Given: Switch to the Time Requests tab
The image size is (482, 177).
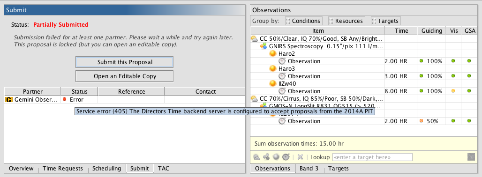Looking at the screenshot, I should [63, 169].
